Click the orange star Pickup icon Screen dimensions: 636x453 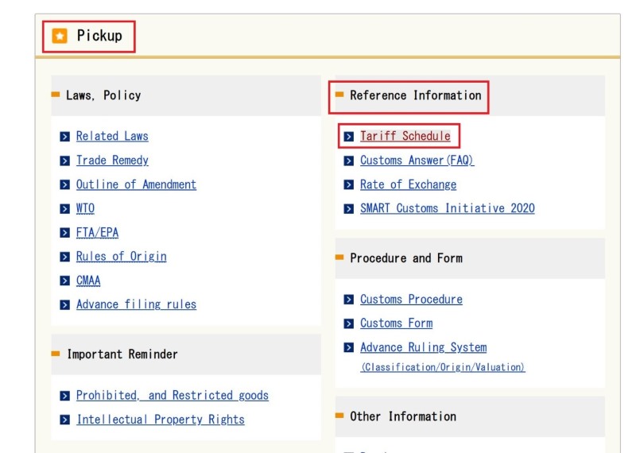(x=60, y=37)
